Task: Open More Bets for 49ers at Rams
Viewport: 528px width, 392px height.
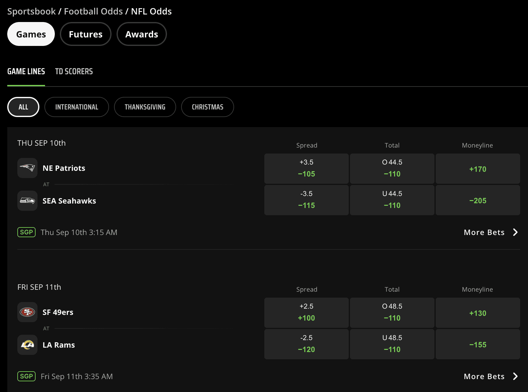Action: [x=484, y=376]
